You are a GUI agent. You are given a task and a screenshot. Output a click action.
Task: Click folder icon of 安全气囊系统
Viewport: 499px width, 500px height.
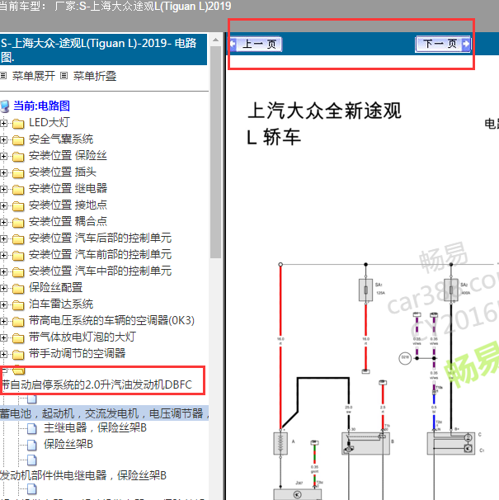coord(18,140)
